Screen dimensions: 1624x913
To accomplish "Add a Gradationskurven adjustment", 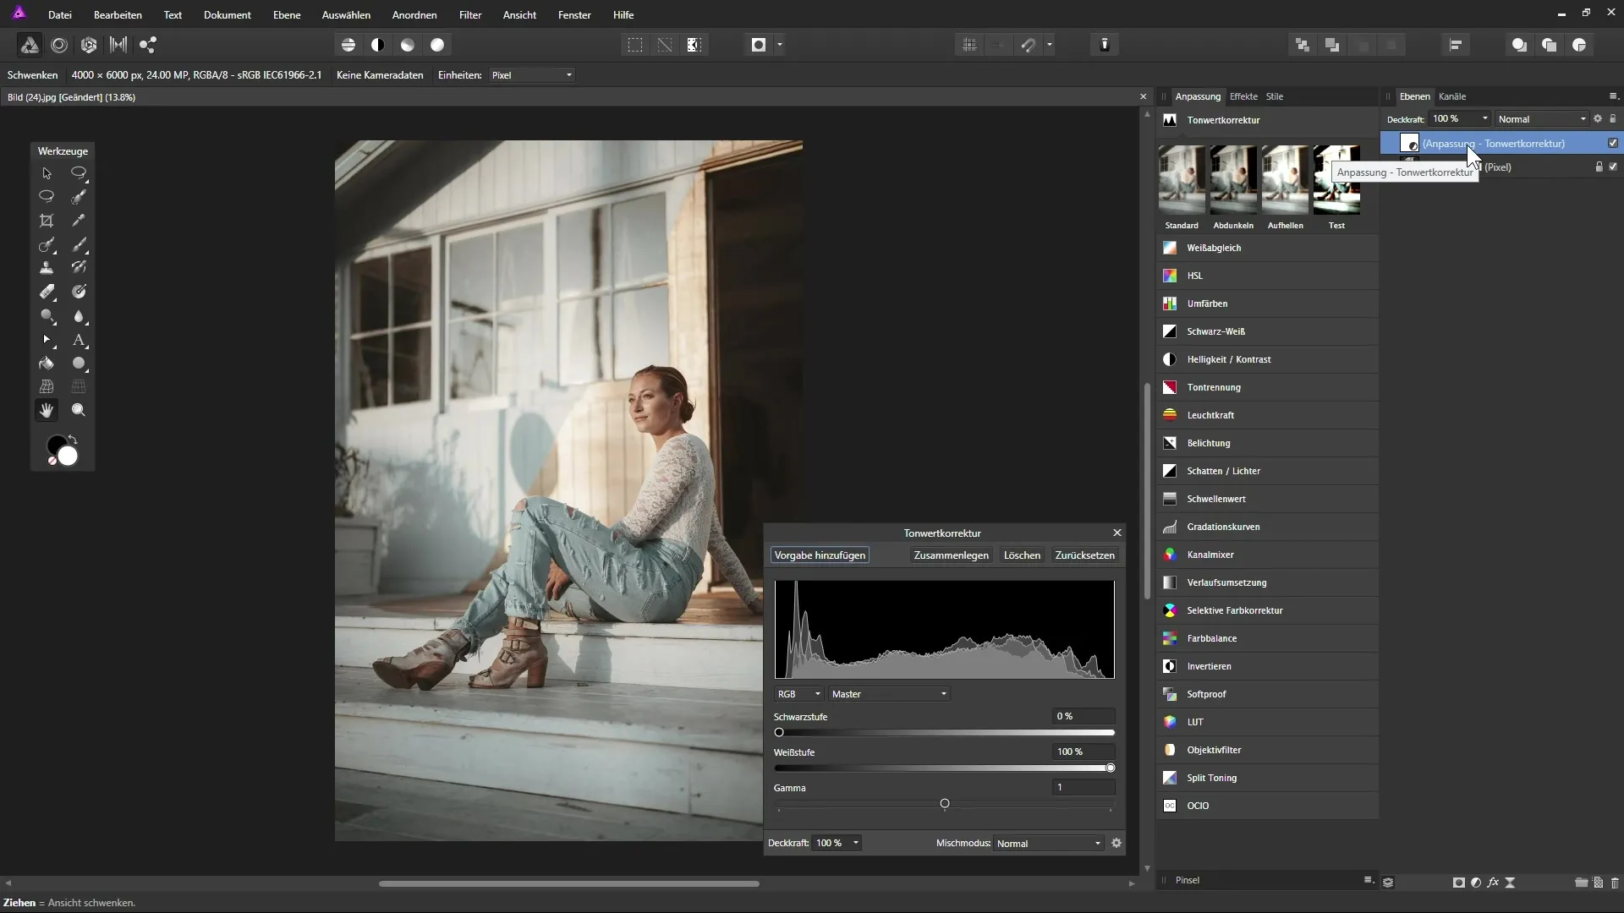I will 1267,527.
